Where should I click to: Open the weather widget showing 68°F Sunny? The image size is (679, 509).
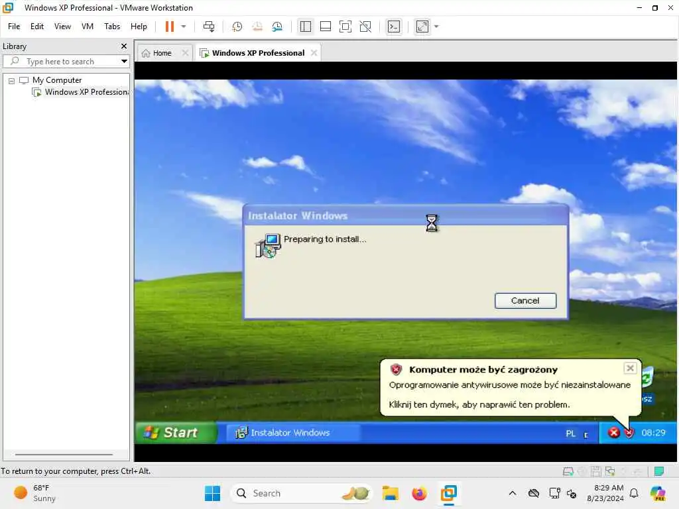point(34,493)
